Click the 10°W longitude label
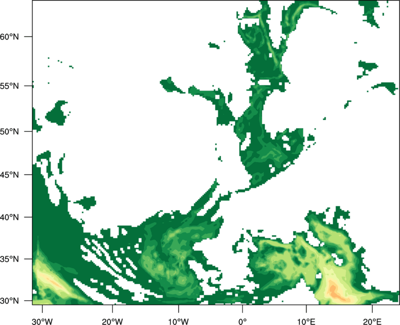Image resolution: width=400 pixels, height=325 pixels. coord(178,321)
